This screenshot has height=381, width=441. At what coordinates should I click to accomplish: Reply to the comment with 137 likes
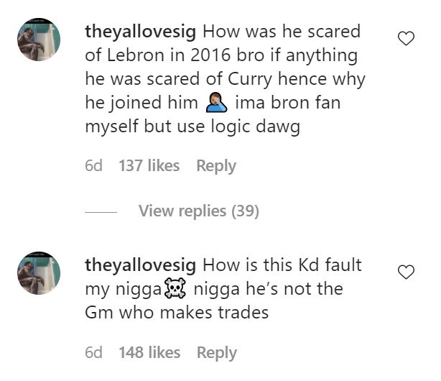(x=215, y=166)
